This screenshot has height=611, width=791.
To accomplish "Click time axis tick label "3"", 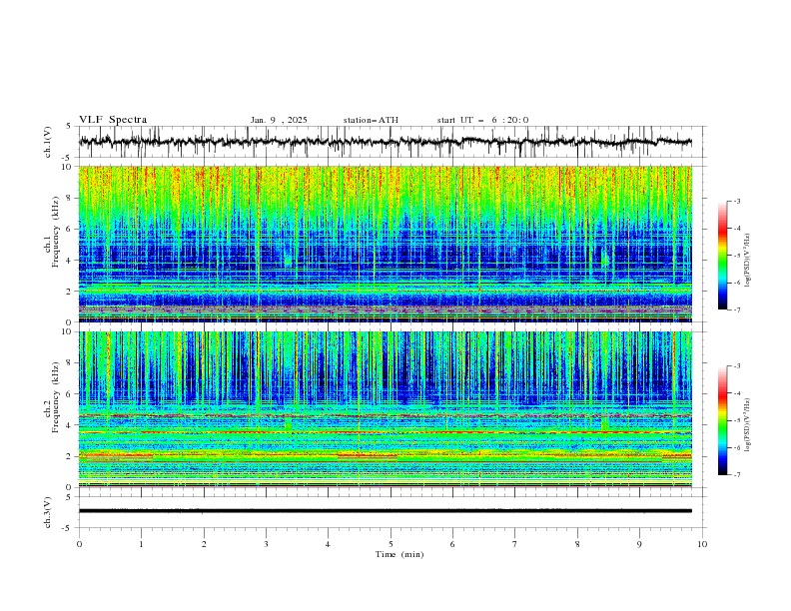I will point(266,544).
